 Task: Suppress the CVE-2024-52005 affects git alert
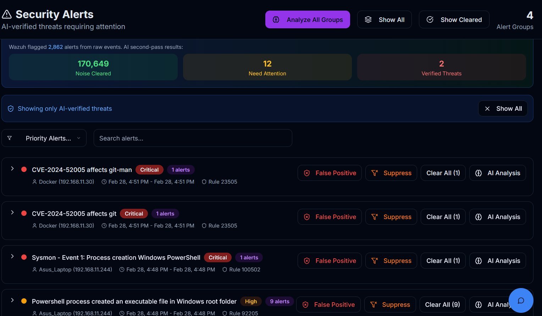391,217
